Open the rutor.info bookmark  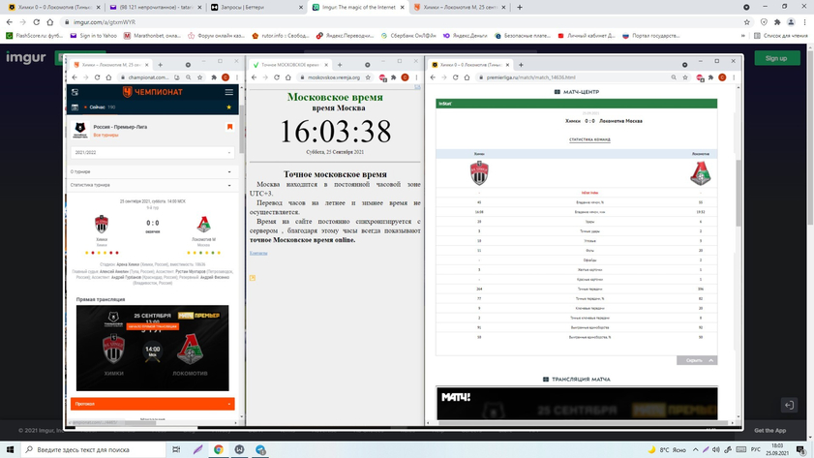[x=281, y=36]
